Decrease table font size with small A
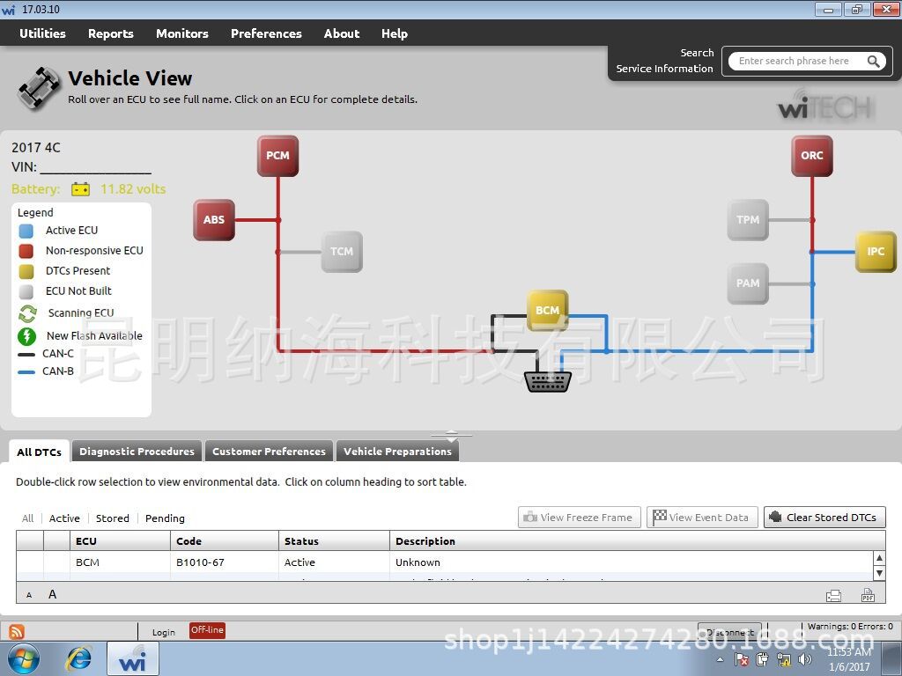902x676 pixels. [29, 596]
